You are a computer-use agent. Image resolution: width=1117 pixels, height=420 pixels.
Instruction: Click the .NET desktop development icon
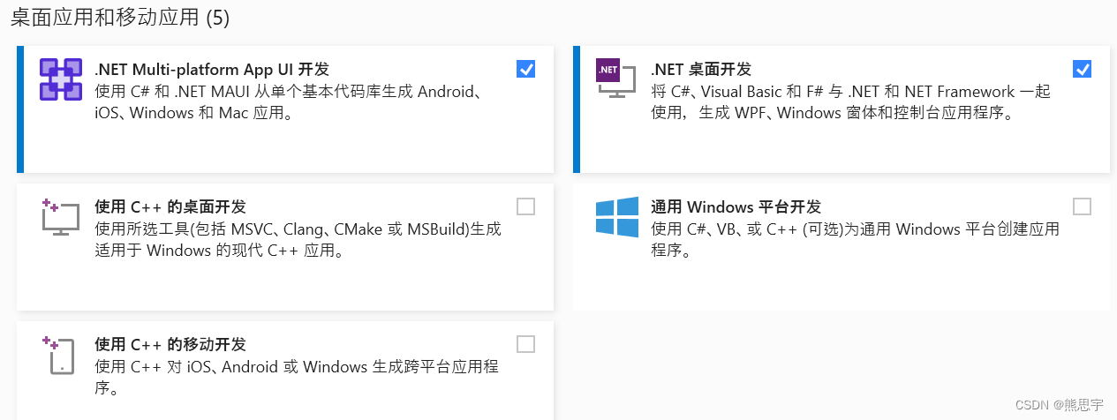coord(616,79)
